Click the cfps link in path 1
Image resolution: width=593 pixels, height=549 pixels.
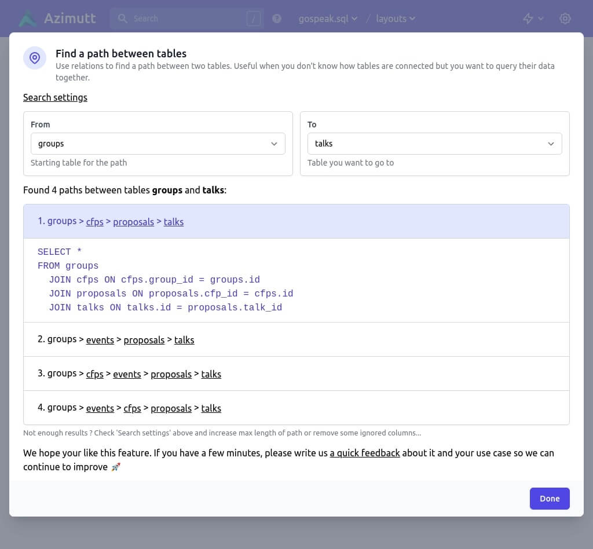click(x=94, y=222)
